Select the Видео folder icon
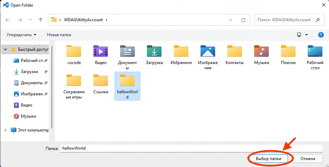329x167 pixels. [100, 51]
